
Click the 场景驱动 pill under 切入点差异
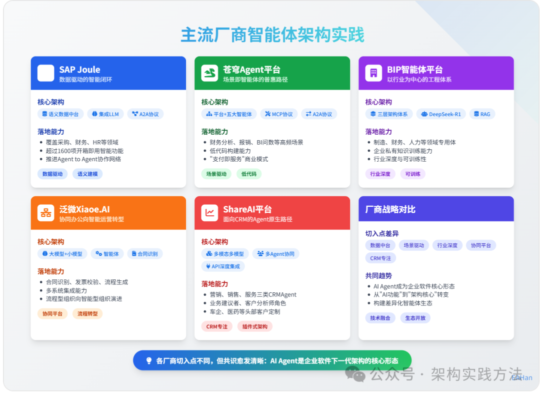pos(414,245)
